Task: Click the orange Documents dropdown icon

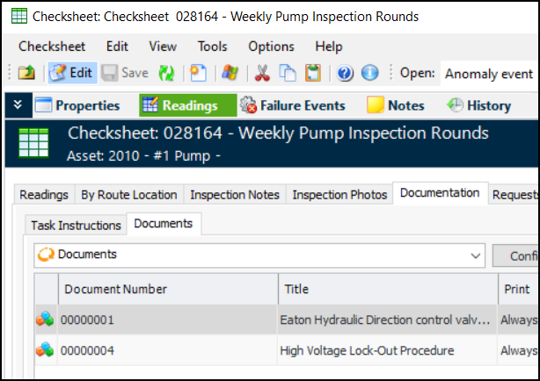Action: pos(46,255)
